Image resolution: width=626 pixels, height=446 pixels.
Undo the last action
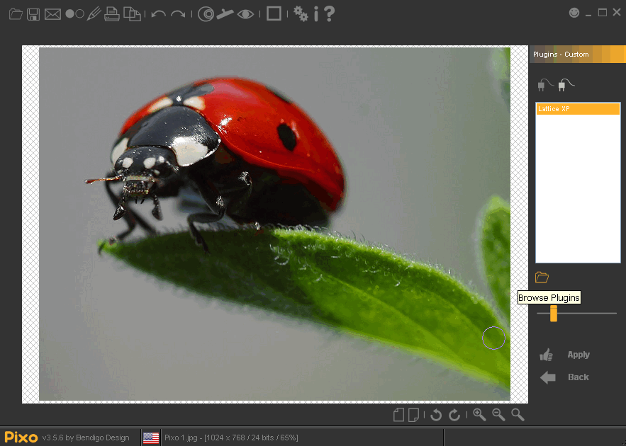point(159,14)
